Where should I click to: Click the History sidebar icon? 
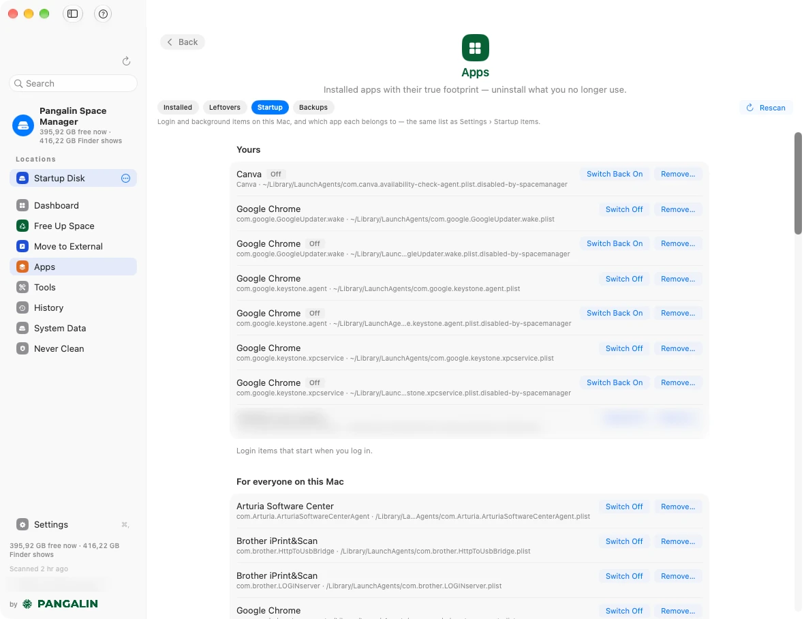pyautogui.click(x=22, y=307)
